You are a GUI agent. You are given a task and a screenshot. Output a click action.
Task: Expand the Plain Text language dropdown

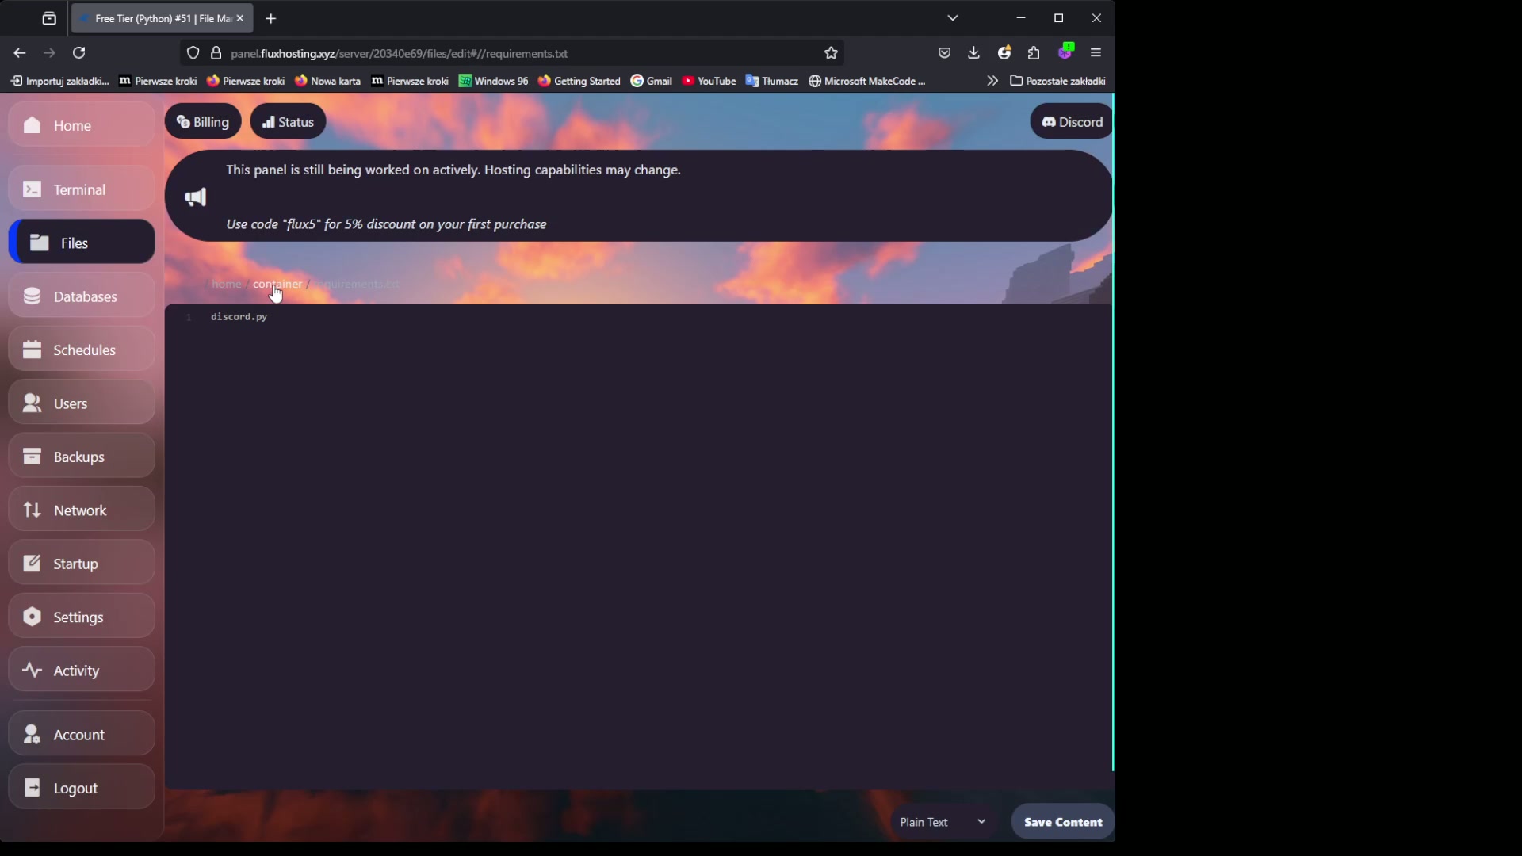[943, 822]
